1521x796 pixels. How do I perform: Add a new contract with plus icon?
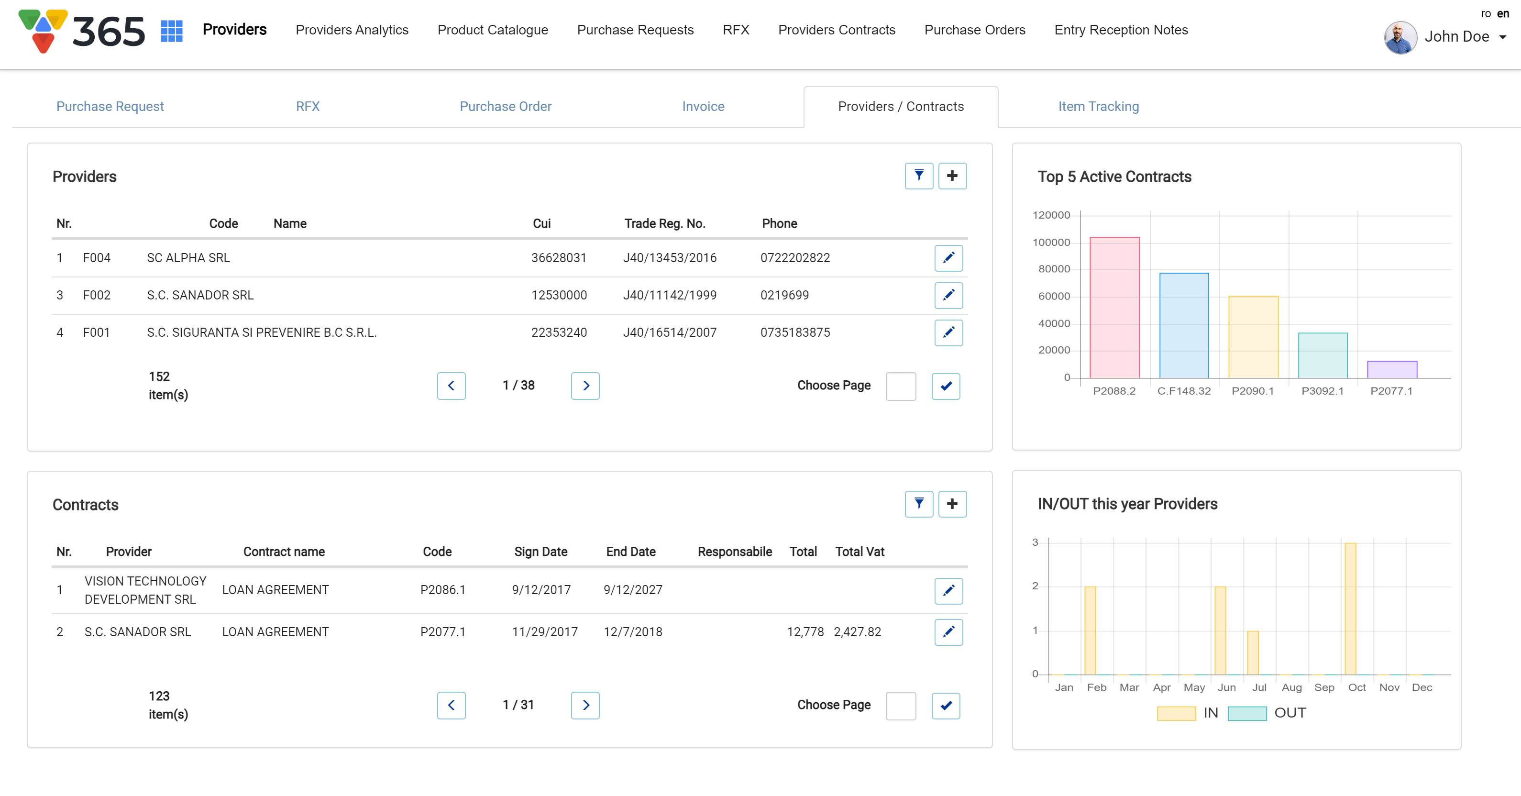point(952,504)
